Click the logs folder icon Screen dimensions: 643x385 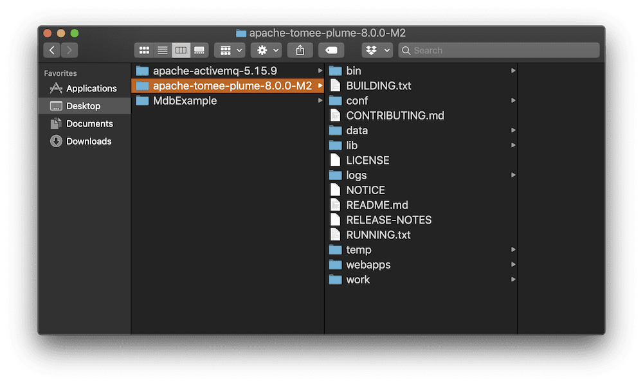click(336, 175)
